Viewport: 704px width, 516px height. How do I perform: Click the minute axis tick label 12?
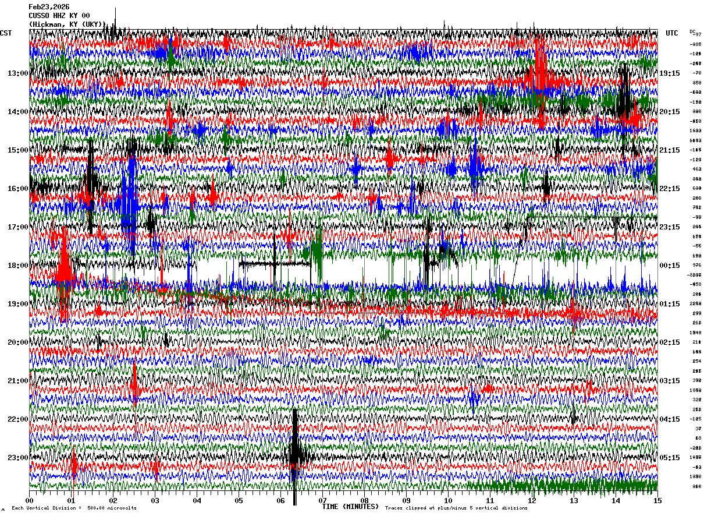point(532,501)
